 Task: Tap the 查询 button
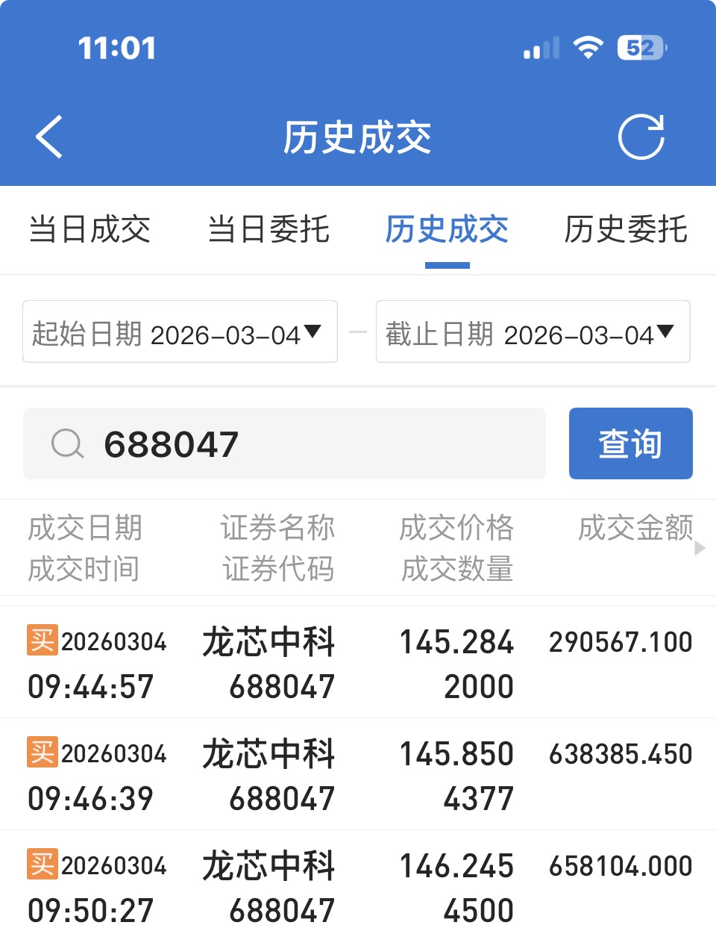[631, 443]
